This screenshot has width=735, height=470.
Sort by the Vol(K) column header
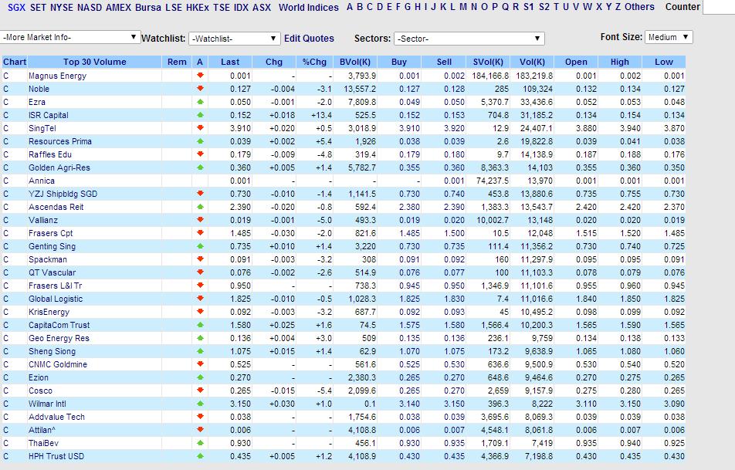click(532, 62)
